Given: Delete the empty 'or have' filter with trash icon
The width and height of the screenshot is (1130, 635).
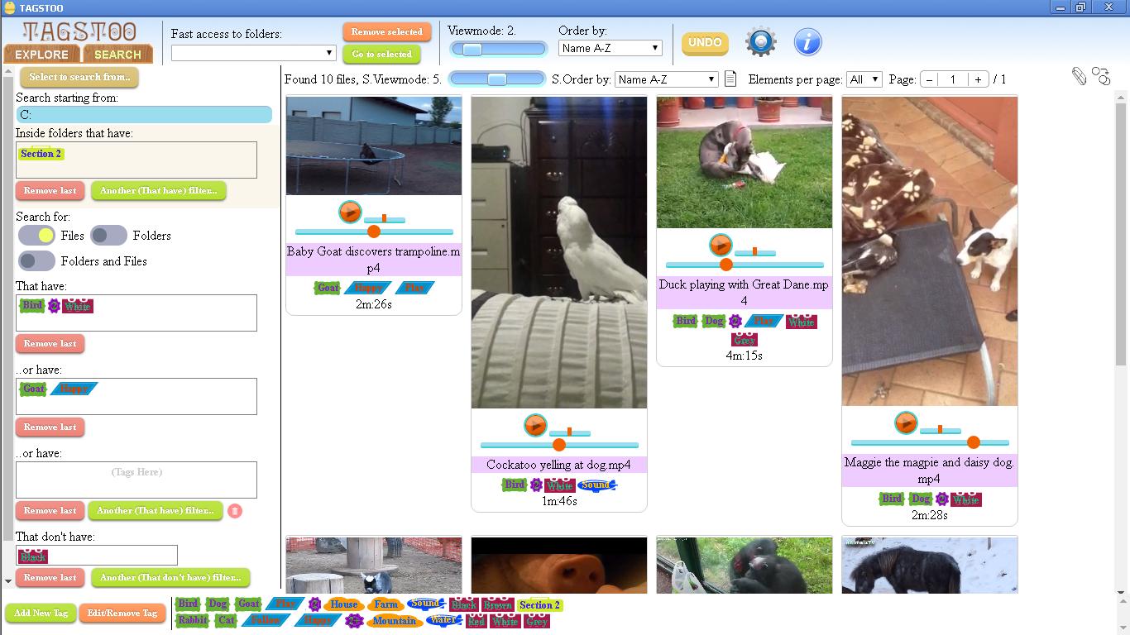Looking at the screenshot, I should [235, 511].
